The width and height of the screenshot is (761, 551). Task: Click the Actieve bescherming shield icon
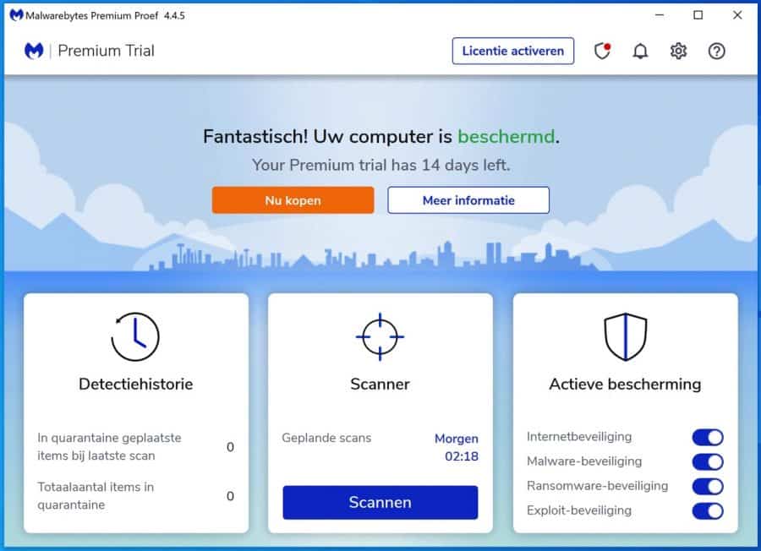tap(625, 336)
